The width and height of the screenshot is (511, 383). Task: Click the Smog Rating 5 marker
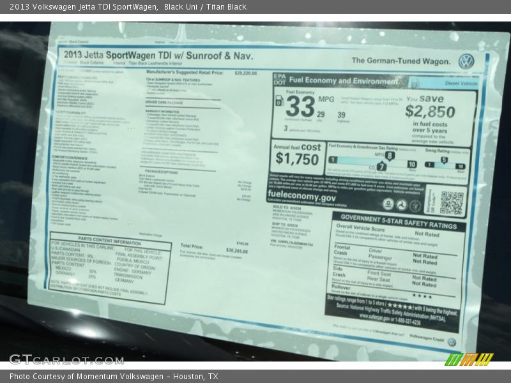pyautogui.click(x=444, y=160)
